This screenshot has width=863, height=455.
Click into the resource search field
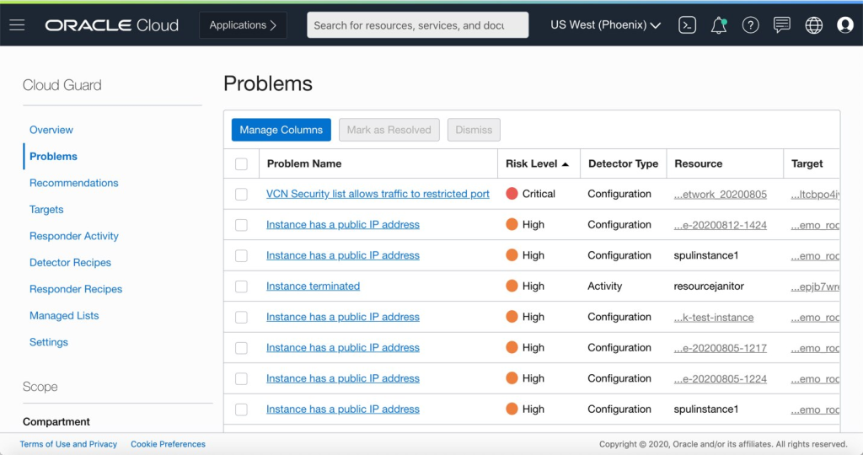coord(417,25)
